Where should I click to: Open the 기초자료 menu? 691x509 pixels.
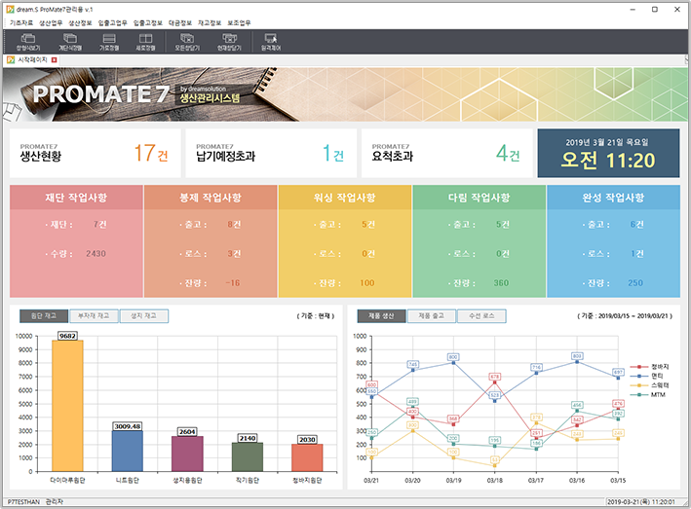click(x=21, y=23)
